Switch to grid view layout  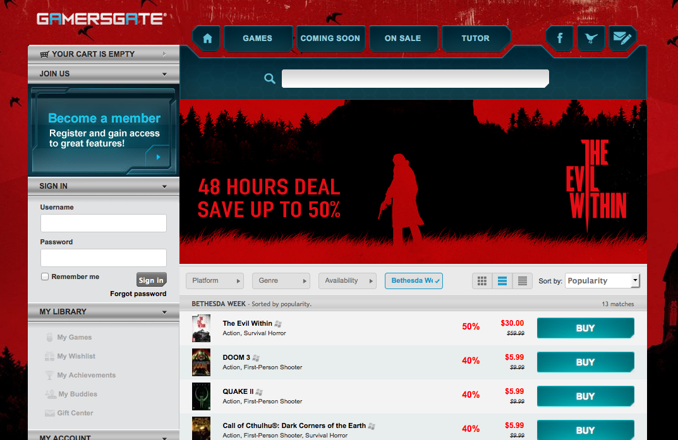click(482, 281)
